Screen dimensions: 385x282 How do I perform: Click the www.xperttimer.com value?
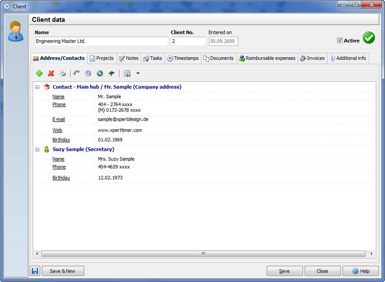(x=120, y=130)
